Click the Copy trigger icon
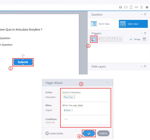Image resolution: width=150 pixels, height=140 pixels. click(x=104, y=39)
